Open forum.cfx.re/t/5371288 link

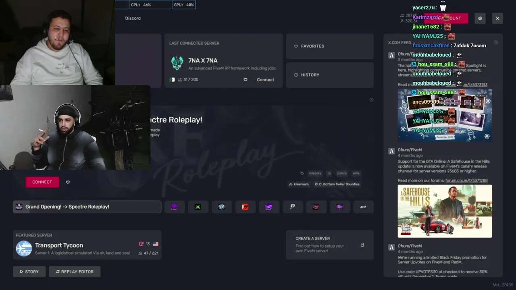point(466,180)
